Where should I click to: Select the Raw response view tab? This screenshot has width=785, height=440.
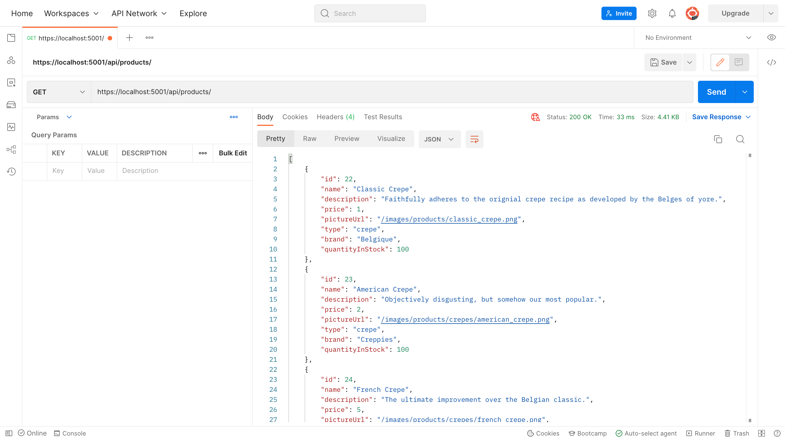tap(309, 139)
